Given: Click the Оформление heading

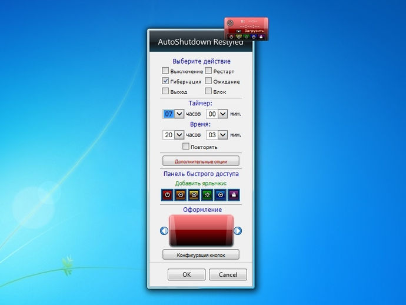Looking at the screenshot, I should click(x=202, y=210).
